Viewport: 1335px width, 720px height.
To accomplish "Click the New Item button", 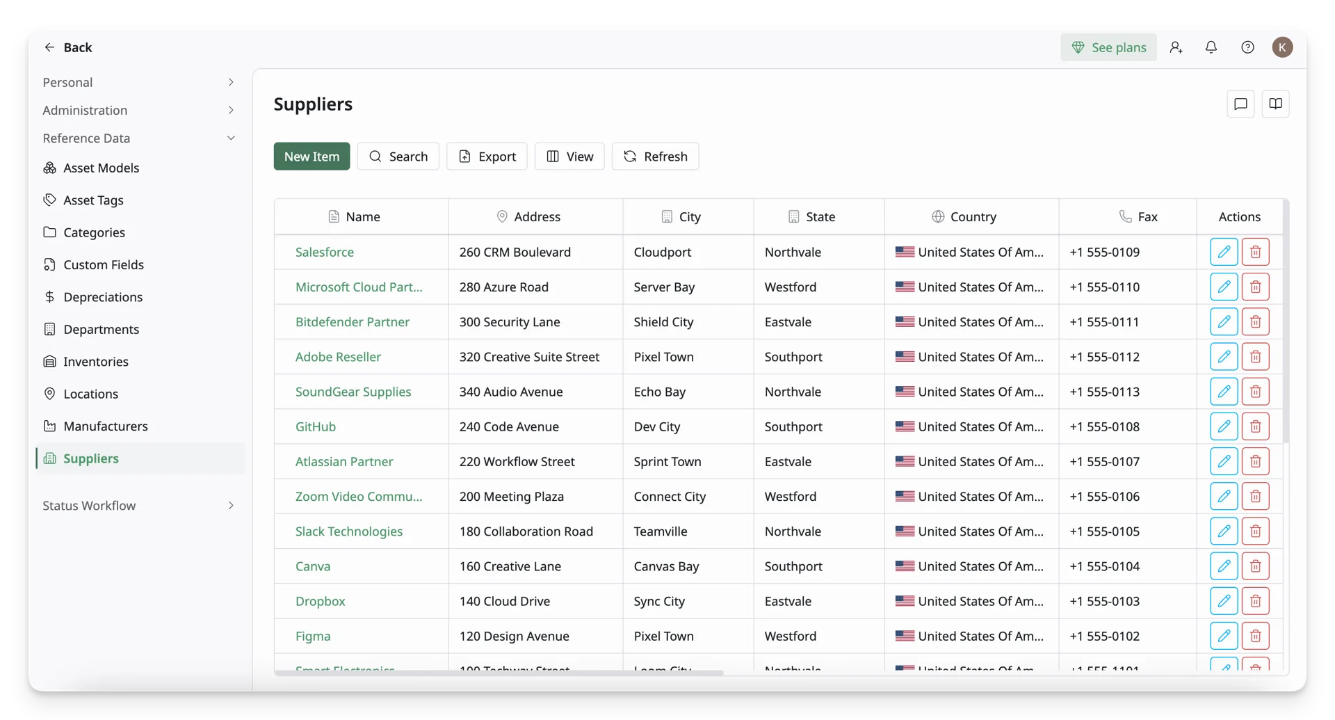I will pos(311,157).
